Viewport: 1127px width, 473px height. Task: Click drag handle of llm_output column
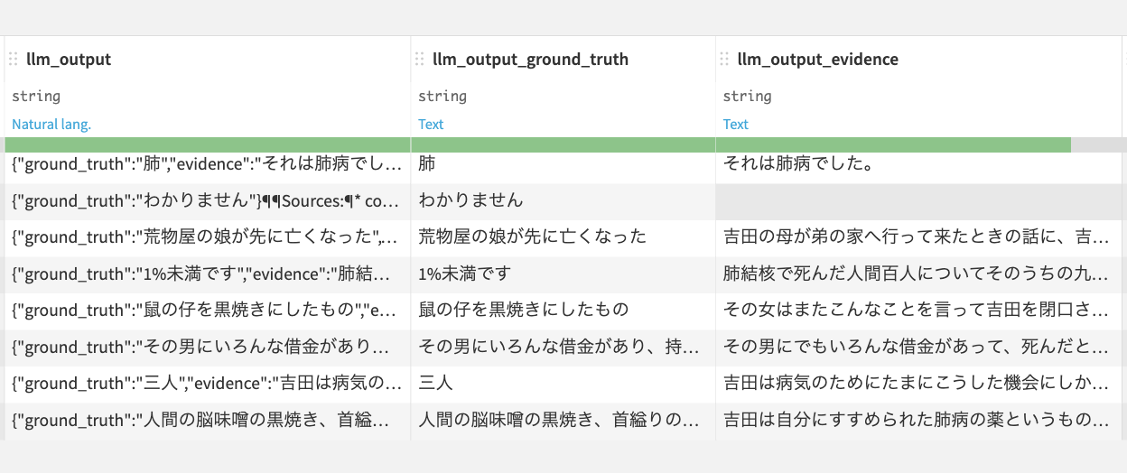[14, 60]
